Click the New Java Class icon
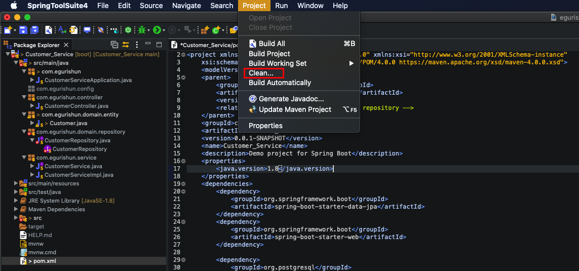Image resolution: width=579 pixels, height=271 pixels. pos(216,30)
